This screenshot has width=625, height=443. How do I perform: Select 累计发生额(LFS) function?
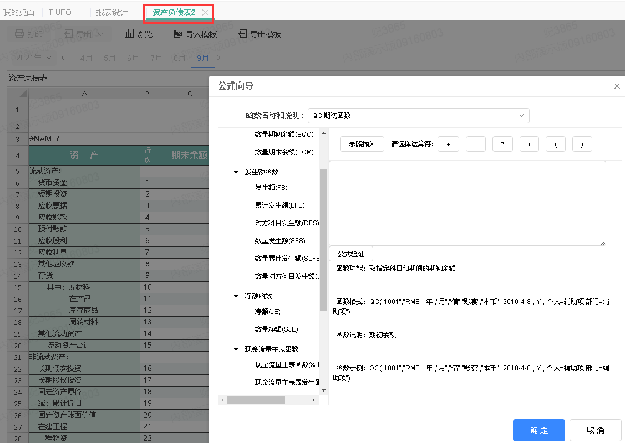pyautogui.click(x=280, y=205)
